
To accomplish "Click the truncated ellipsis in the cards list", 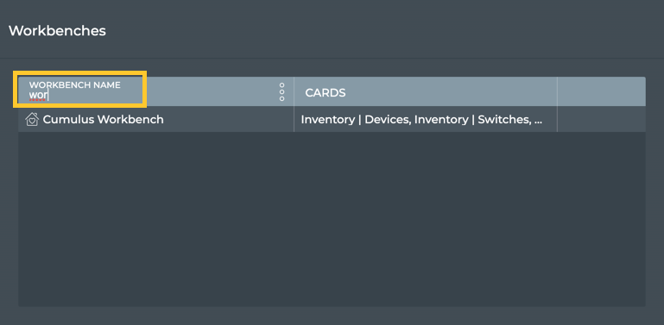I will pyautogui.click(x=538, y=120).
